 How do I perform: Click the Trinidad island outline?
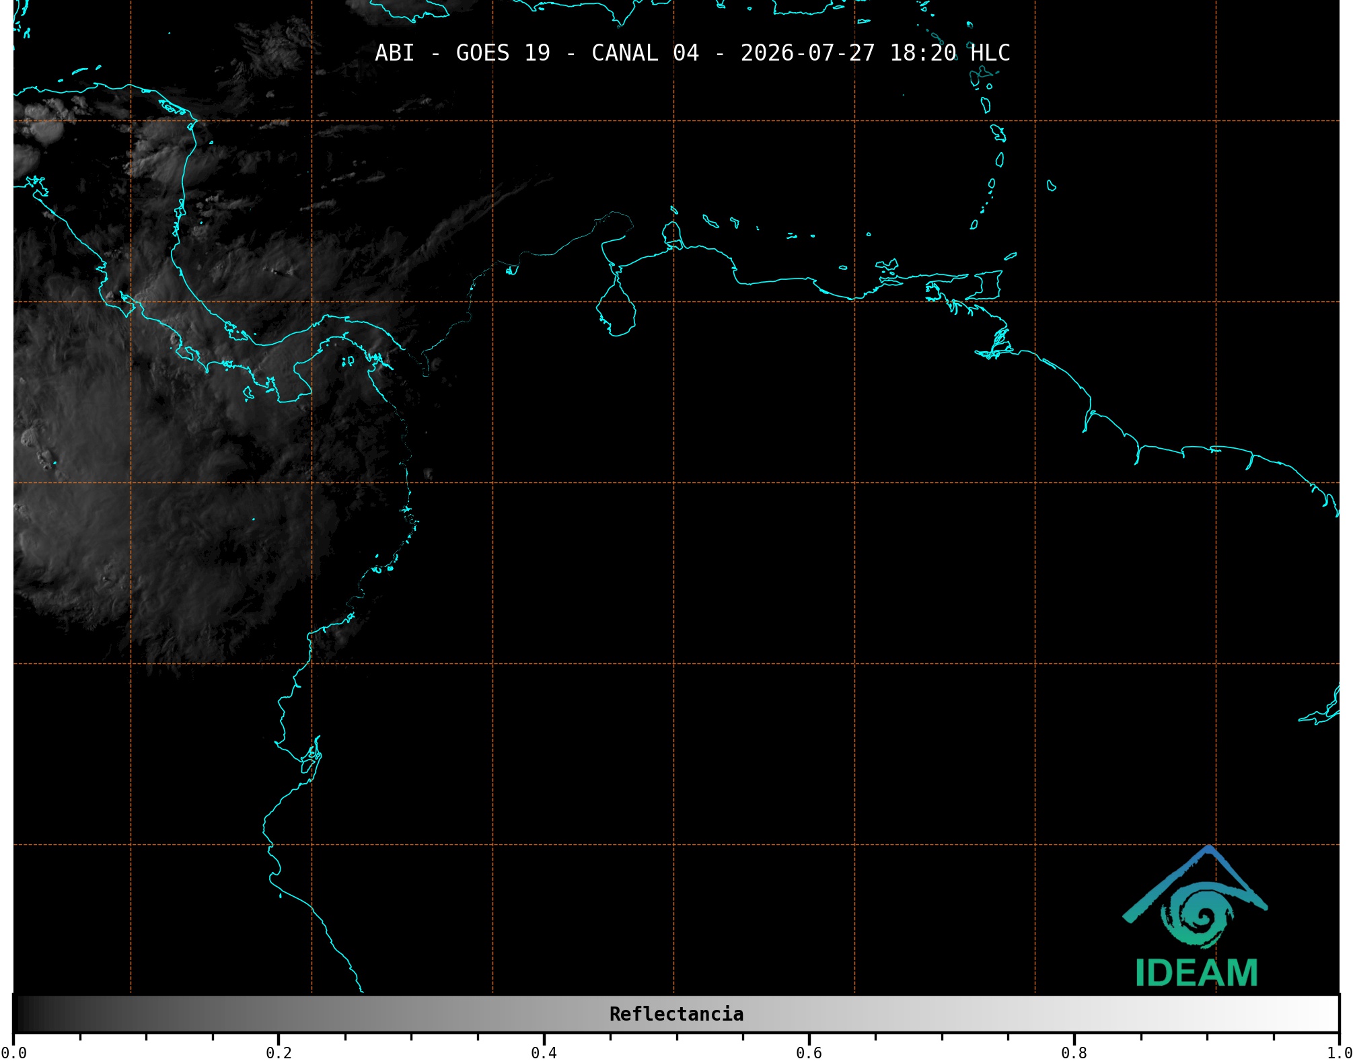[986, 285]
